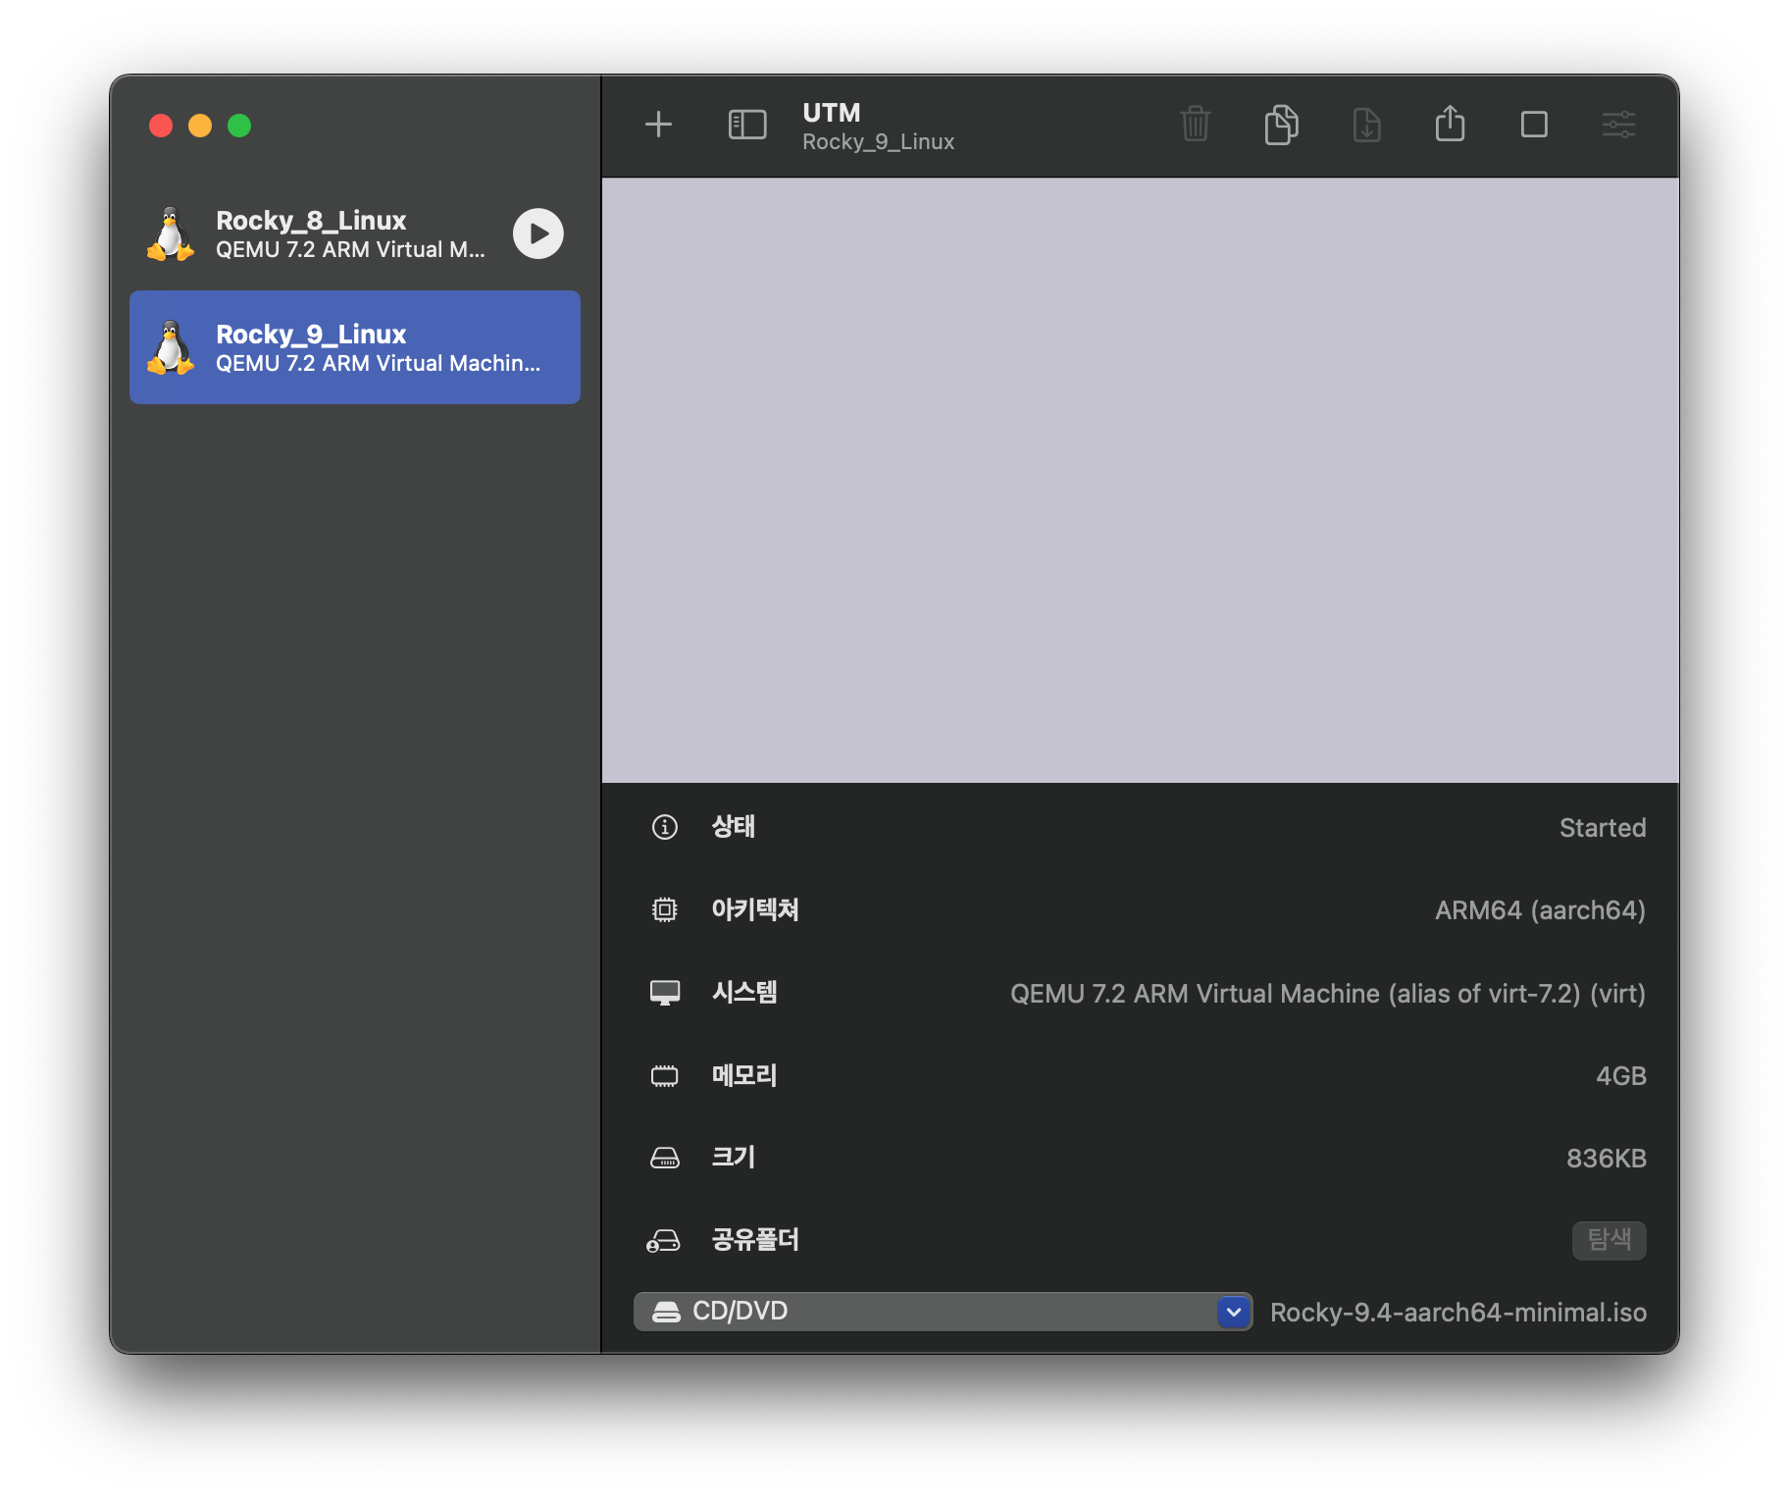This screenshot has height=1499, width=1789.
Task: Minimize the UTM window with yellow button
Action: 200,126
